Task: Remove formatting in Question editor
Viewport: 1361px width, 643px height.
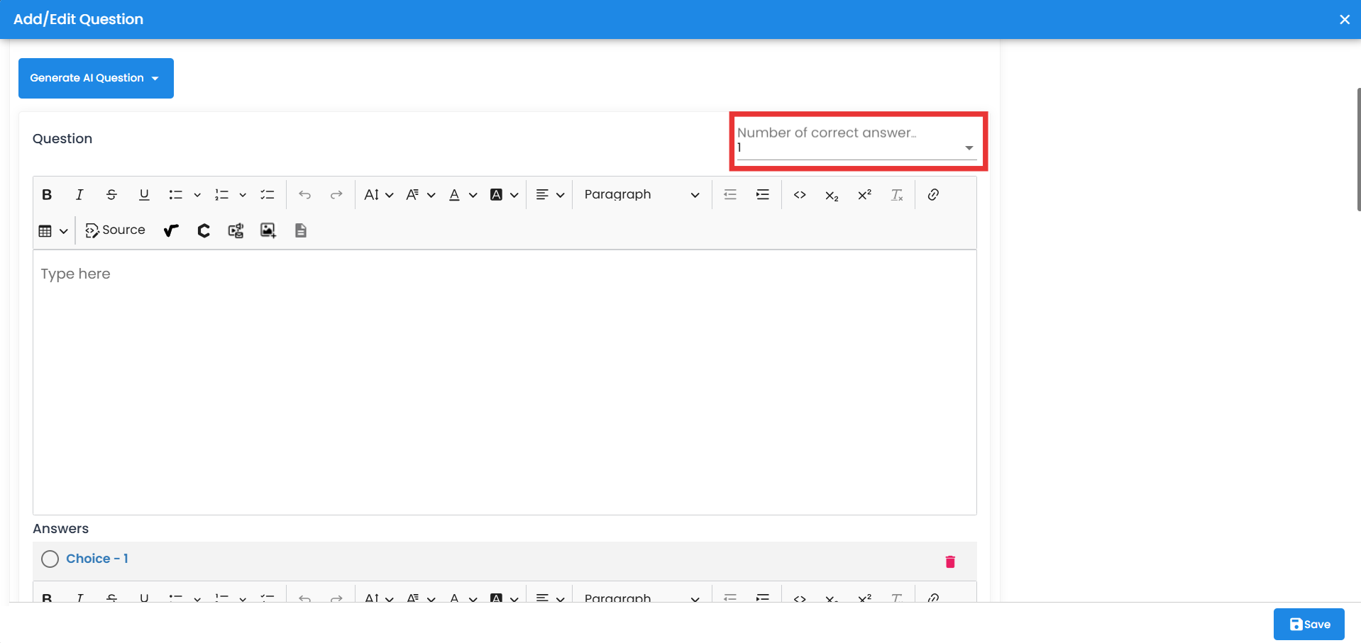Action: pos(897,194)
